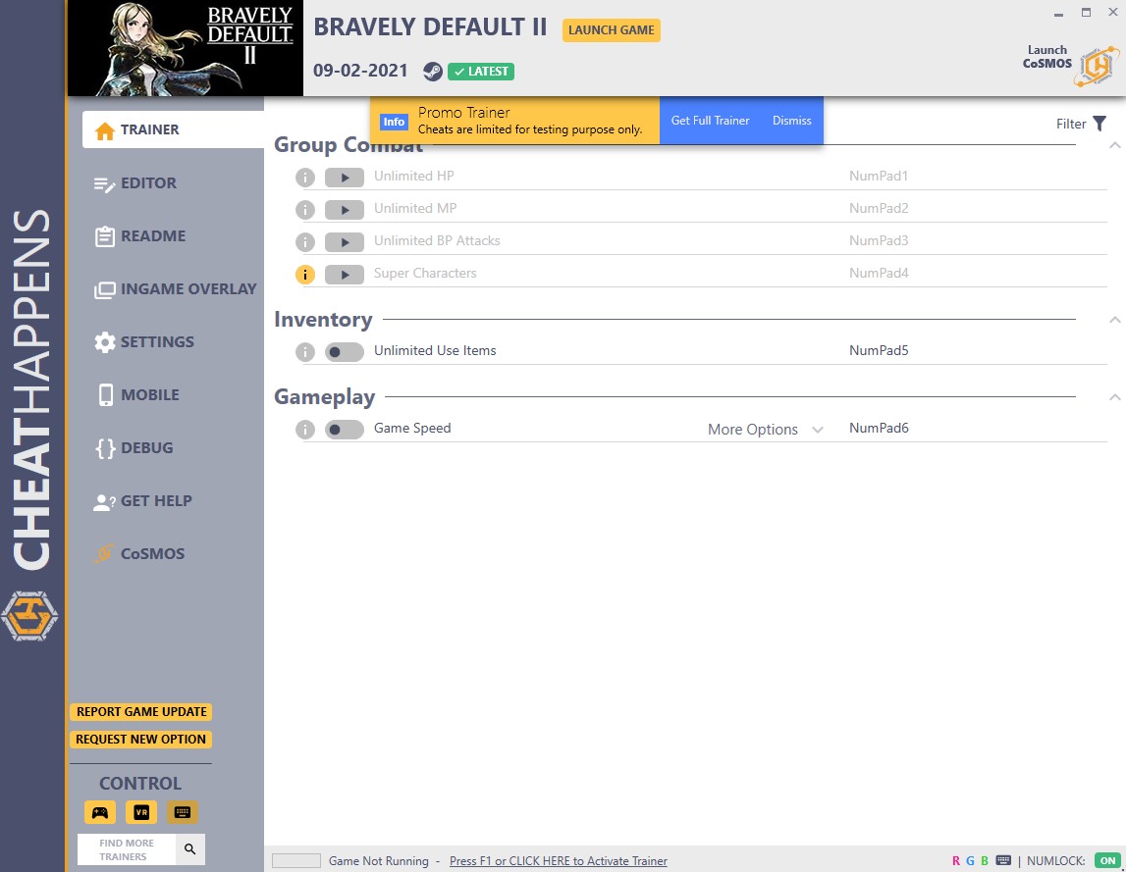Screen dimensions: 1126x872
Task: Click the Cheat Happens hexagon logo
Action: point(28,616)
